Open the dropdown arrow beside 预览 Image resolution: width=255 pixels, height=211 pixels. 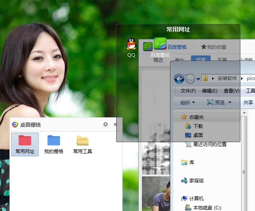pyautogui.click(x=230, y=102)
